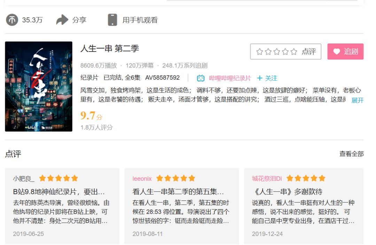Follow 哔哩哔哩纪录片 via 关注
376x245 pixels.
pyautogui.click(x=267, y=78)
